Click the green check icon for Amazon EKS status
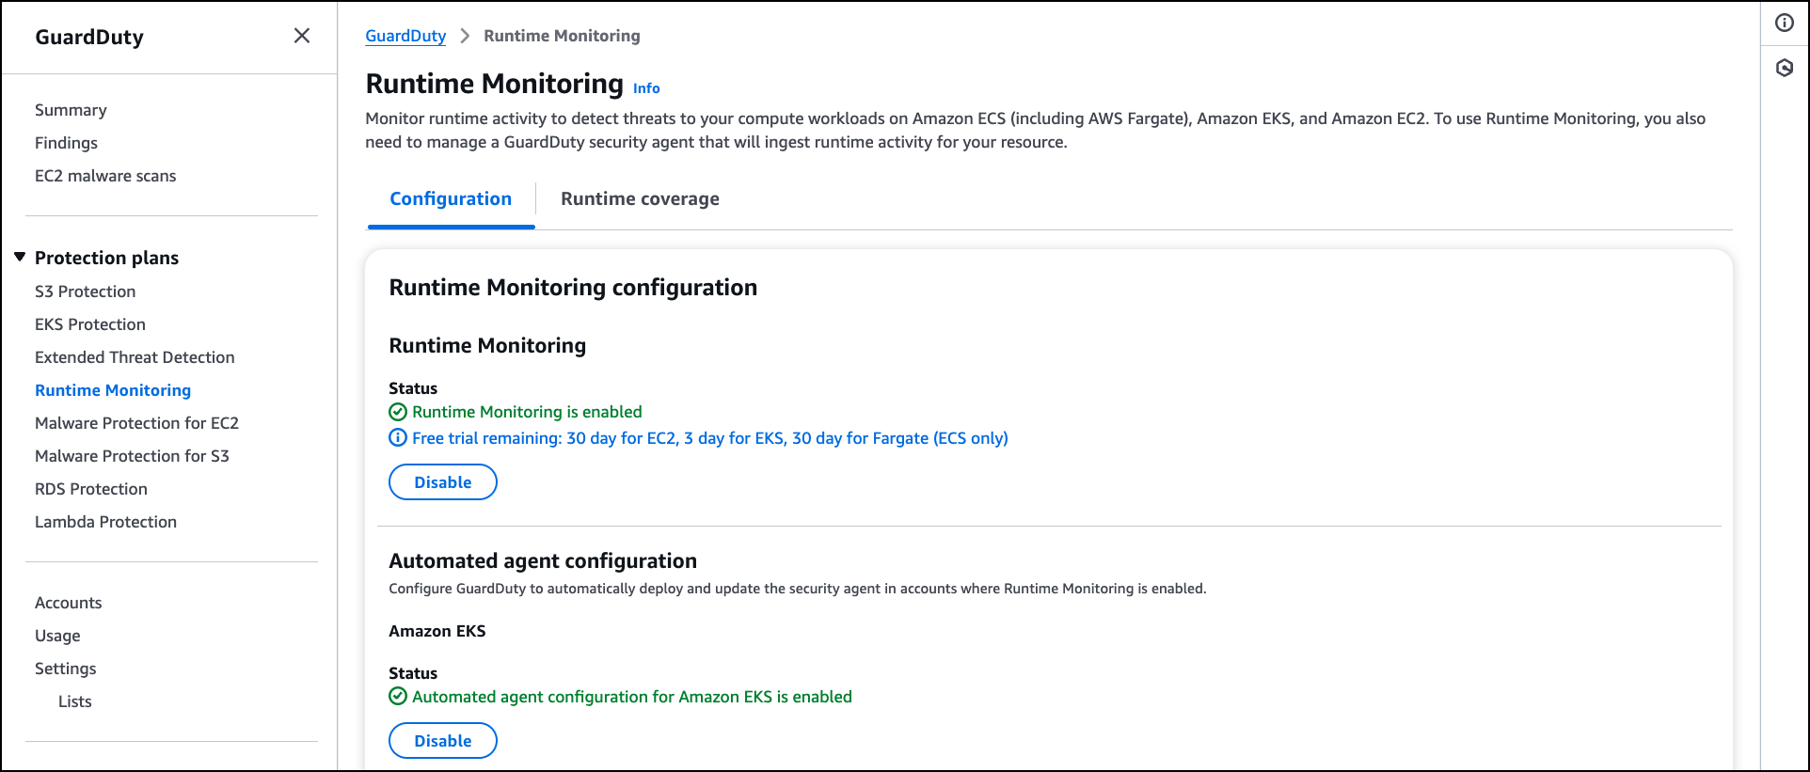The height and width of the screenshot is (772, 1810). 398,697
